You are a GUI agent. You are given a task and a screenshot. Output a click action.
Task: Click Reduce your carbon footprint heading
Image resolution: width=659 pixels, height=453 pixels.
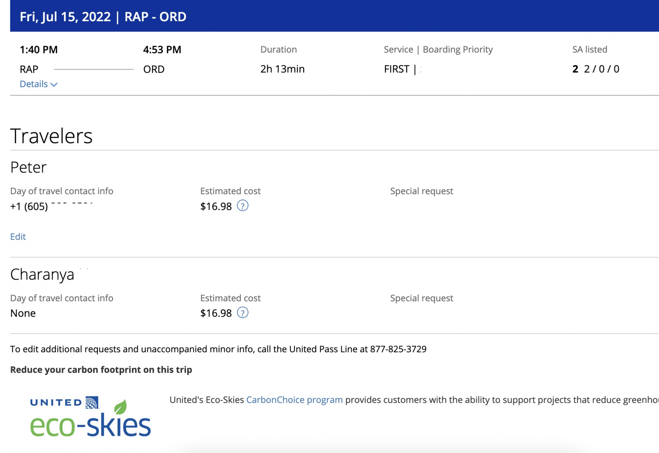pyautogui.click(x=101, y=370)
